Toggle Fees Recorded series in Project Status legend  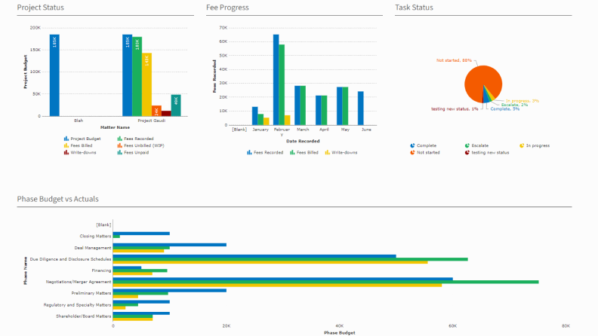pos(137,139)
